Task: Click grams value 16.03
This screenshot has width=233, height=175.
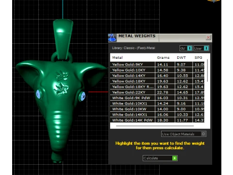Action: [x=163, y=98]
